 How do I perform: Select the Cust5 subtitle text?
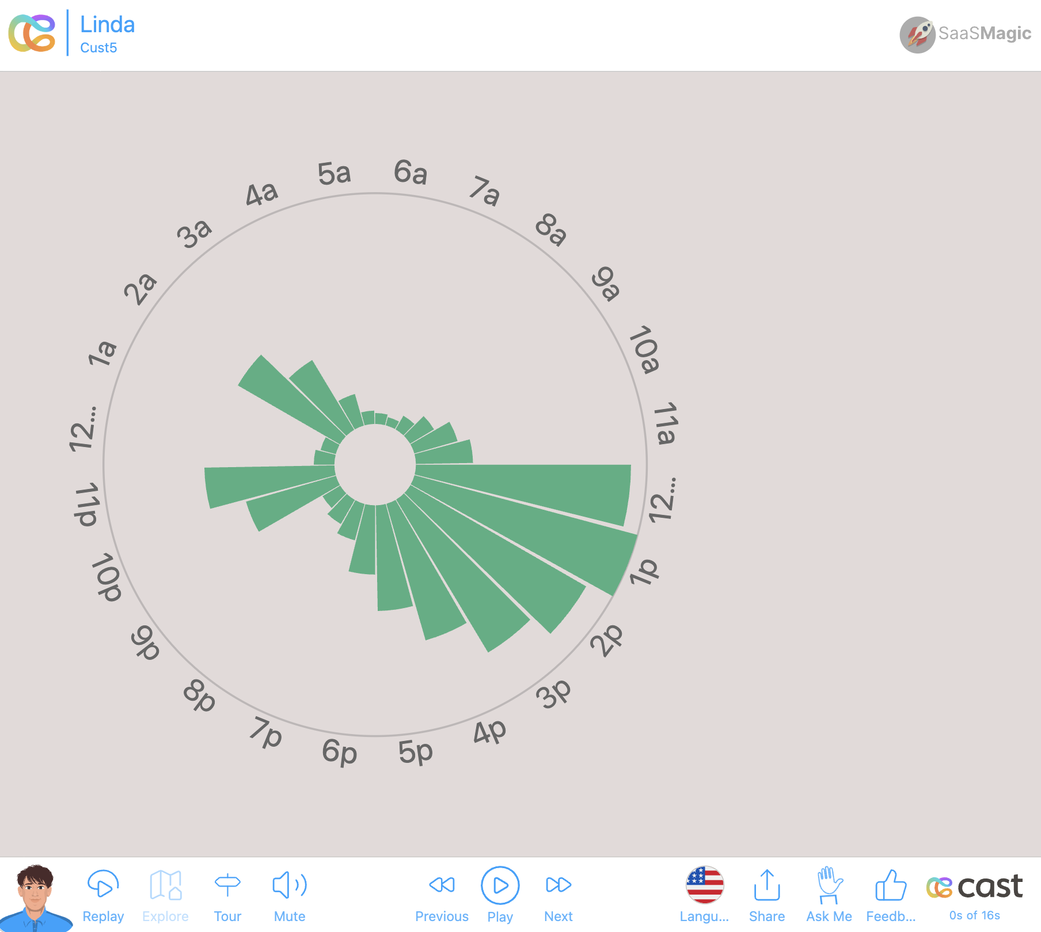98,48
